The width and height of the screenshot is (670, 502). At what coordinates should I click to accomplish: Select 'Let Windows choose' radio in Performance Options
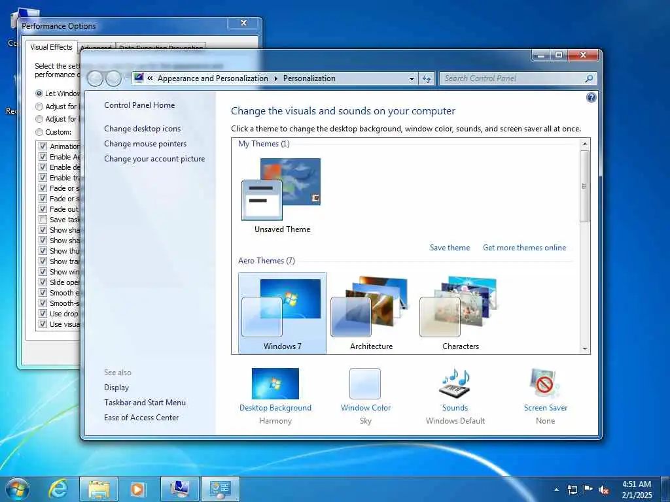pos(39,93)
